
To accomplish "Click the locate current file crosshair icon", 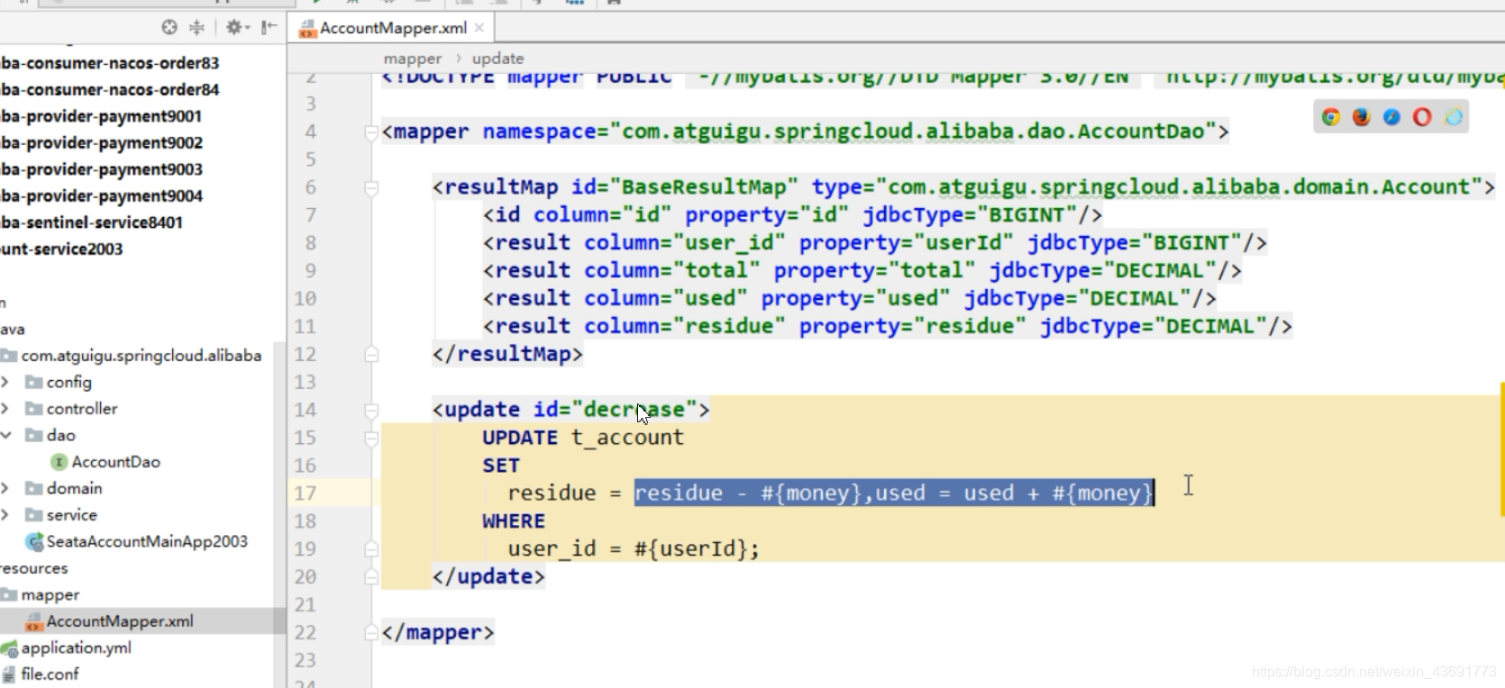I will point(169,27).
